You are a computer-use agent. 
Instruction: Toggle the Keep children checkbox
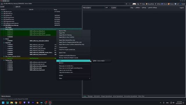[135, 8]
